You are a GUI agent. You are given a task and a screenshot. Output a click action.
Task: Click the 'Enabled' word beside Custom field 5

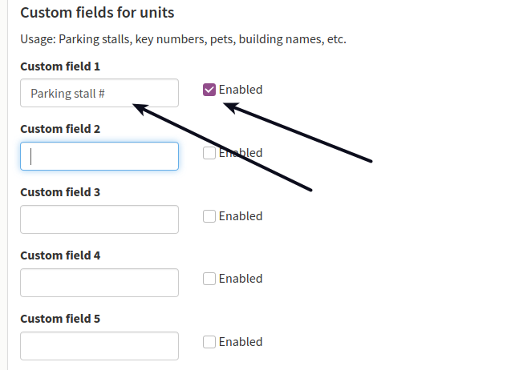pos(241,342)
